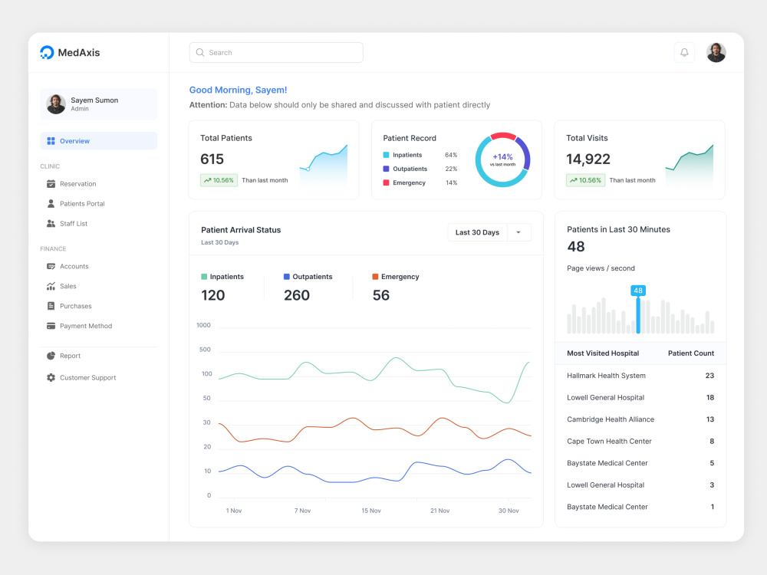Click the Patient Count column header
Image resolution: width=767 pixels, height=575 pixels.
691,353
